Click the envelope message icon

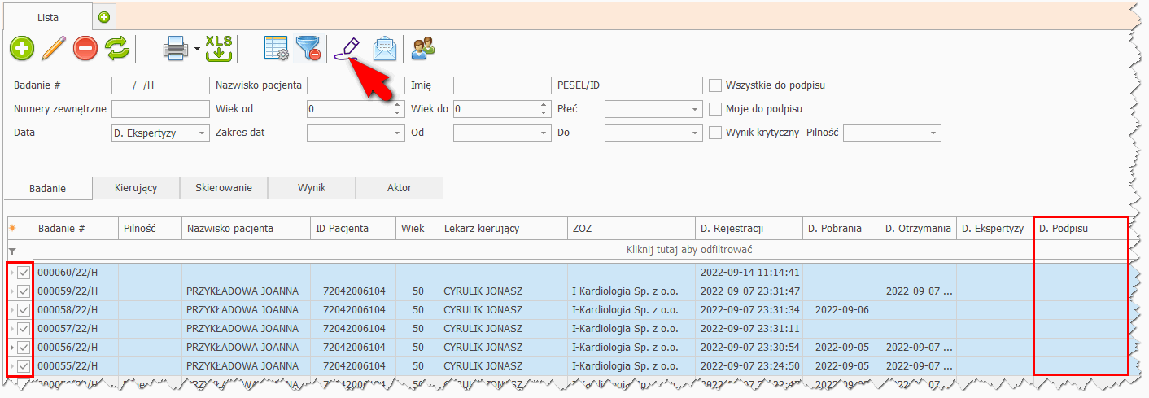(384, 49)
